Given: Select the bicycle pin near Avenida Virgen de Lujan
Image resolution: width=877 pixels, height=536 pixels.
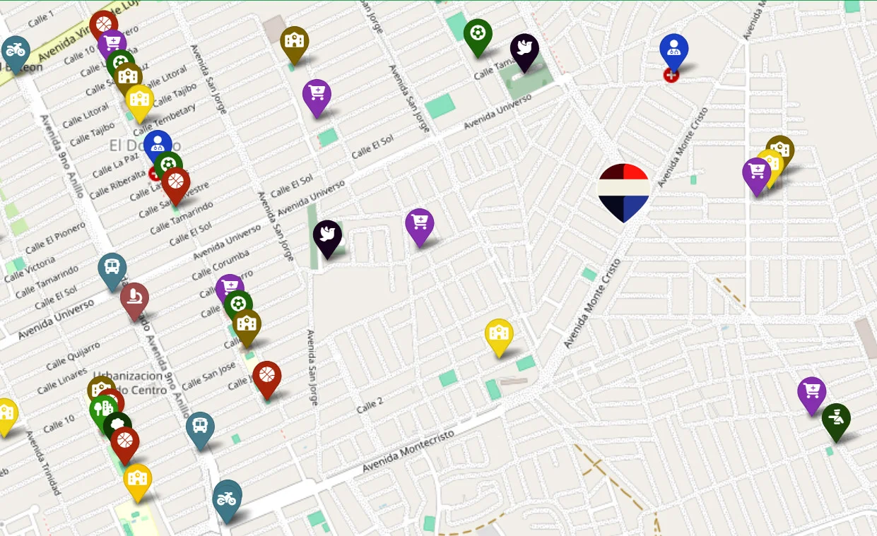Looking at the screenshot, I should click(x=15, y=54).
